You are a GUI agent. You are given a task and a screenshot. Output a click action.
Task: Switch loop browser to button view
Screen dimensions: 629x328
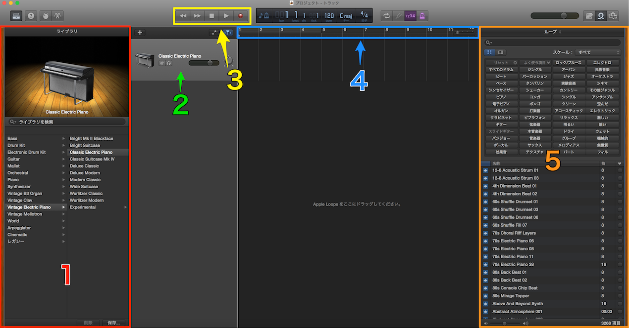pos(489,52)
